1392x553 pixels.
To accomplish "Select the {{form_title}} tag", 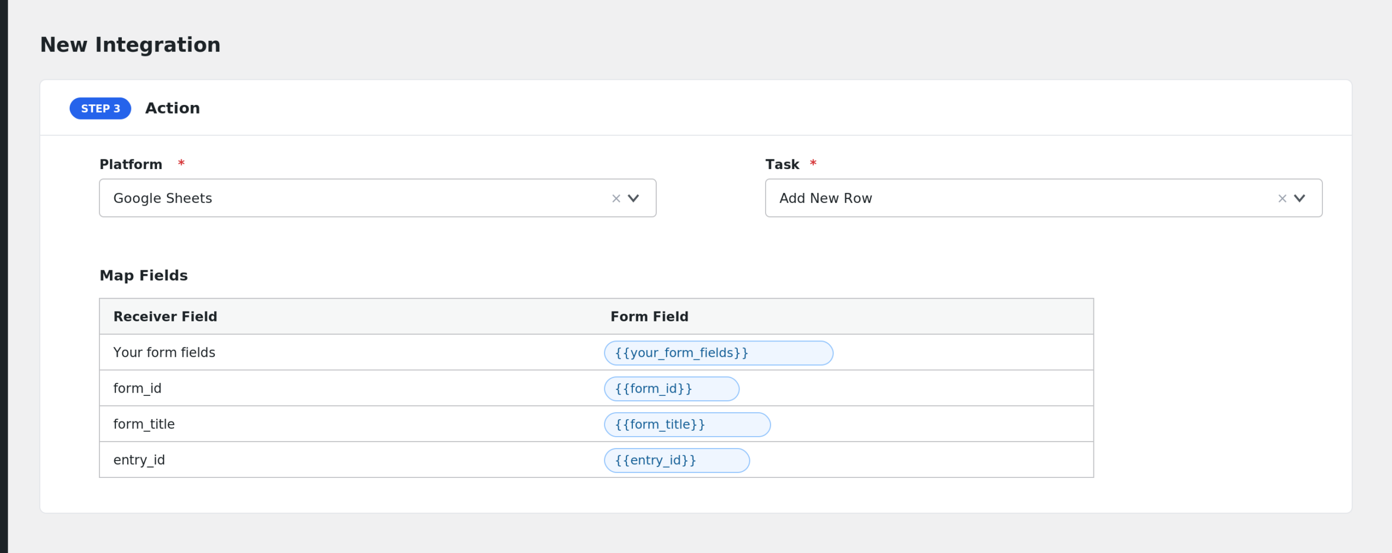I will pyautogui.click(x=687, y=425).
